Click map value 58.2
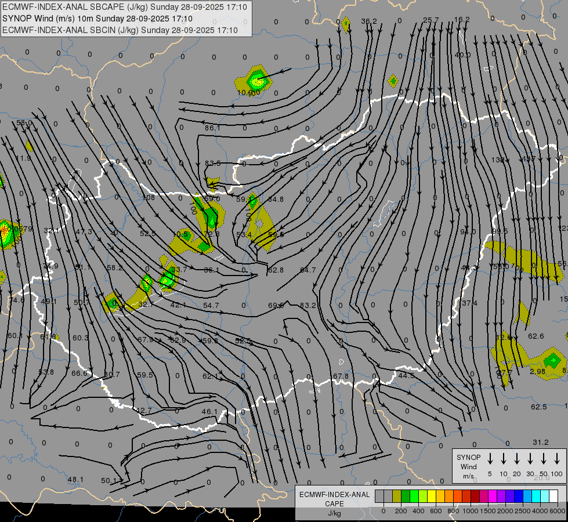 [115, 268]
